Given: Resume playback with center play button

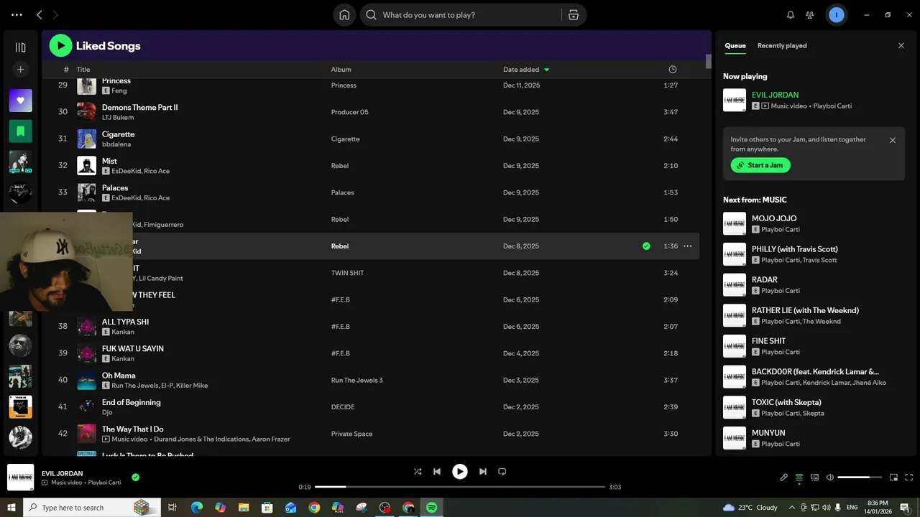Looking at the screenshot, I should [460, 472].
